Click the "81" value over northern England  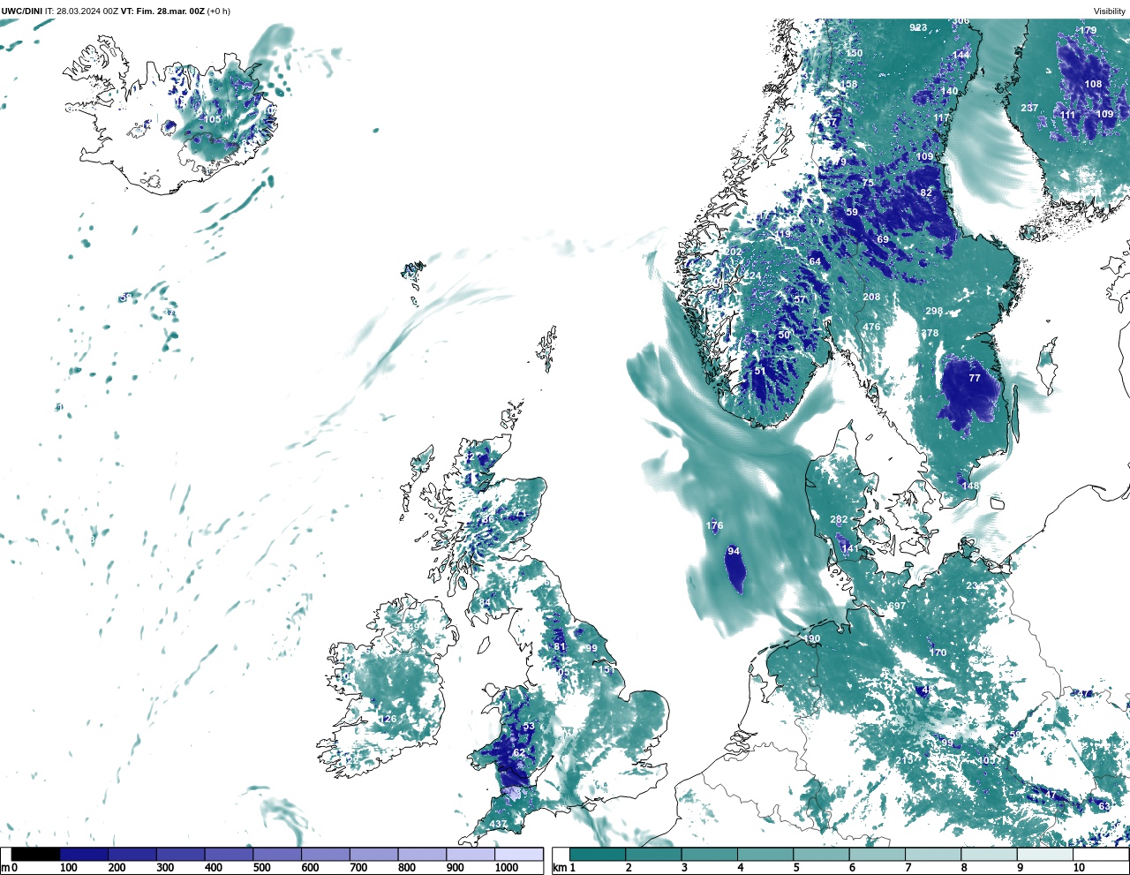[x=560, y=646]
